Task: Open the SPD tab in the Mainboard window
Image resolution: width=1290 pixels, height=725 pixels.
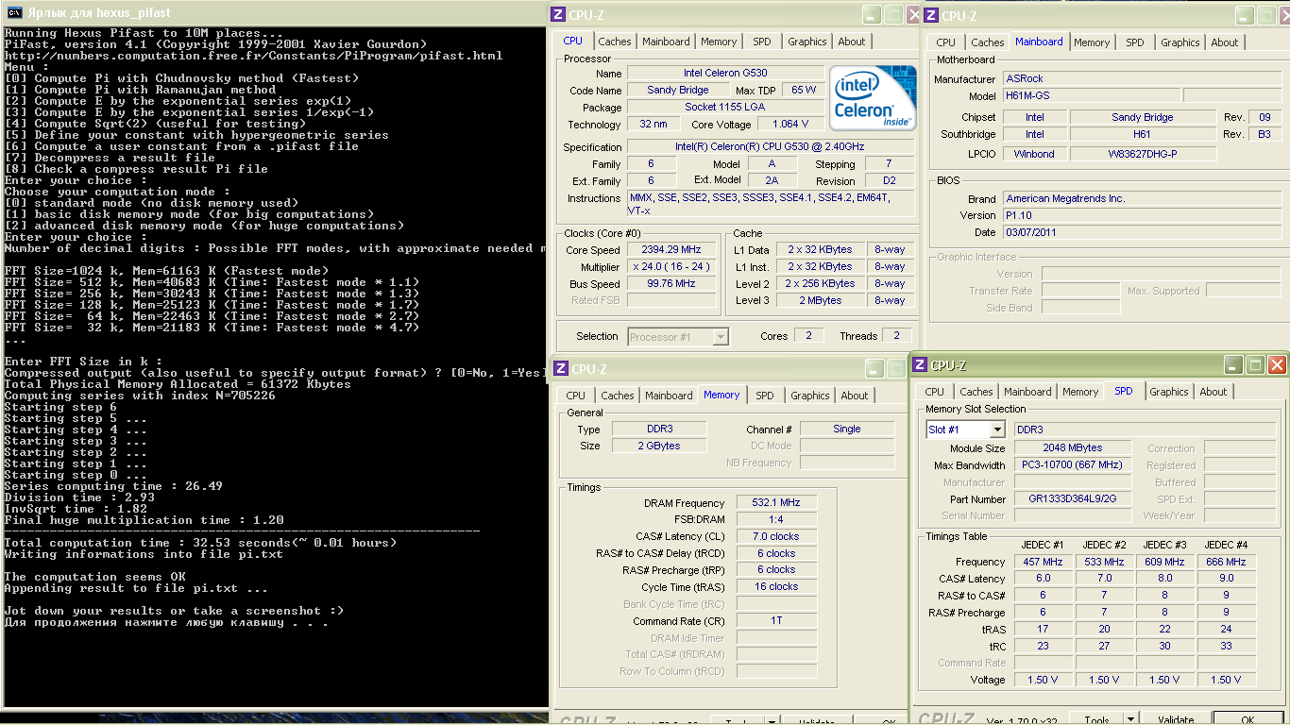Action: click(x=1134, y=42)
